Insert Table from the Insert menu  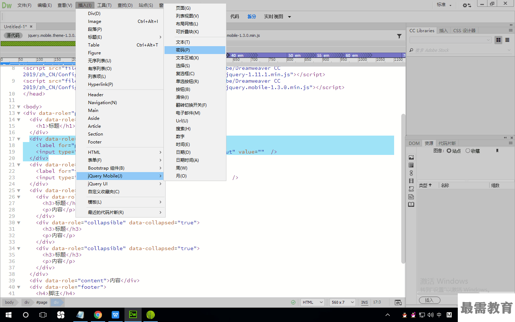(120, 45)
